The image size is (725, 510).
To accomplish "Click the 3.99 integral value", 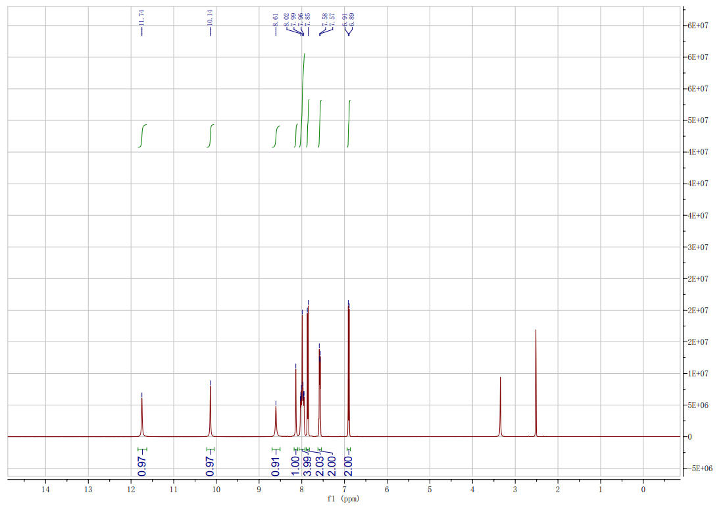I will click(x=307, y=467).
